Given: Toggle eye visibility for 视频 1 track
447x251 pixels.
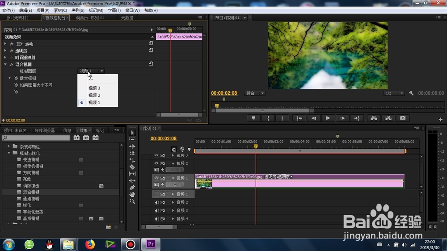Looking at the screenshot, I should pyautogui.click(x=156, y=178).
